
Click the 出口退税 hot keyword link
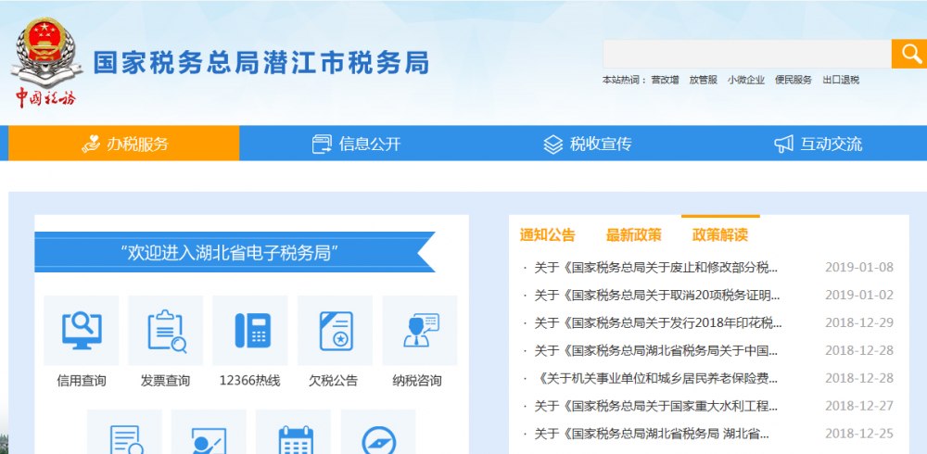[841, 80]
